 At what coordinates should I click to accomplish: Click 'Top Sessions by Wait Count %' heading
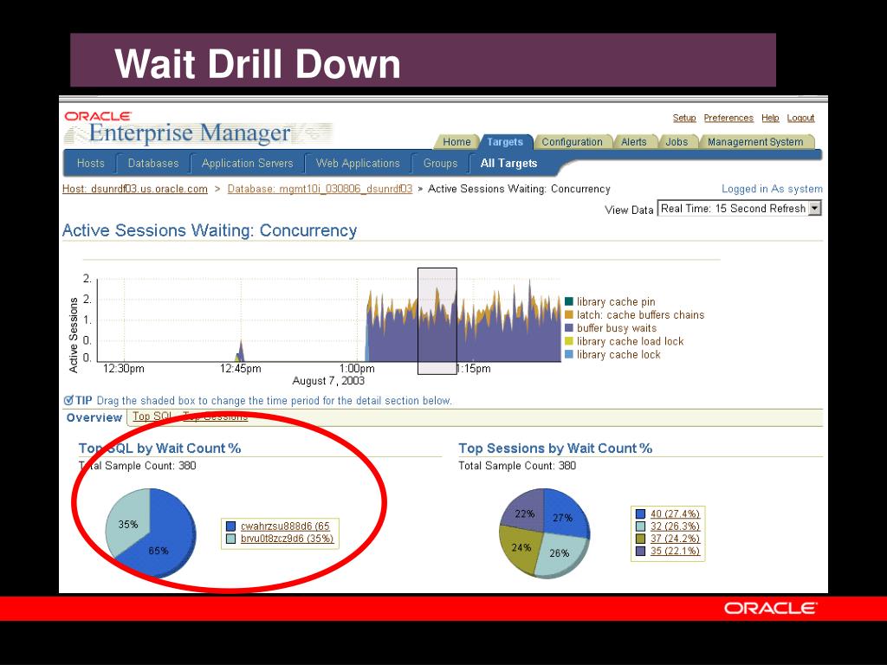(x=555, y=449)
